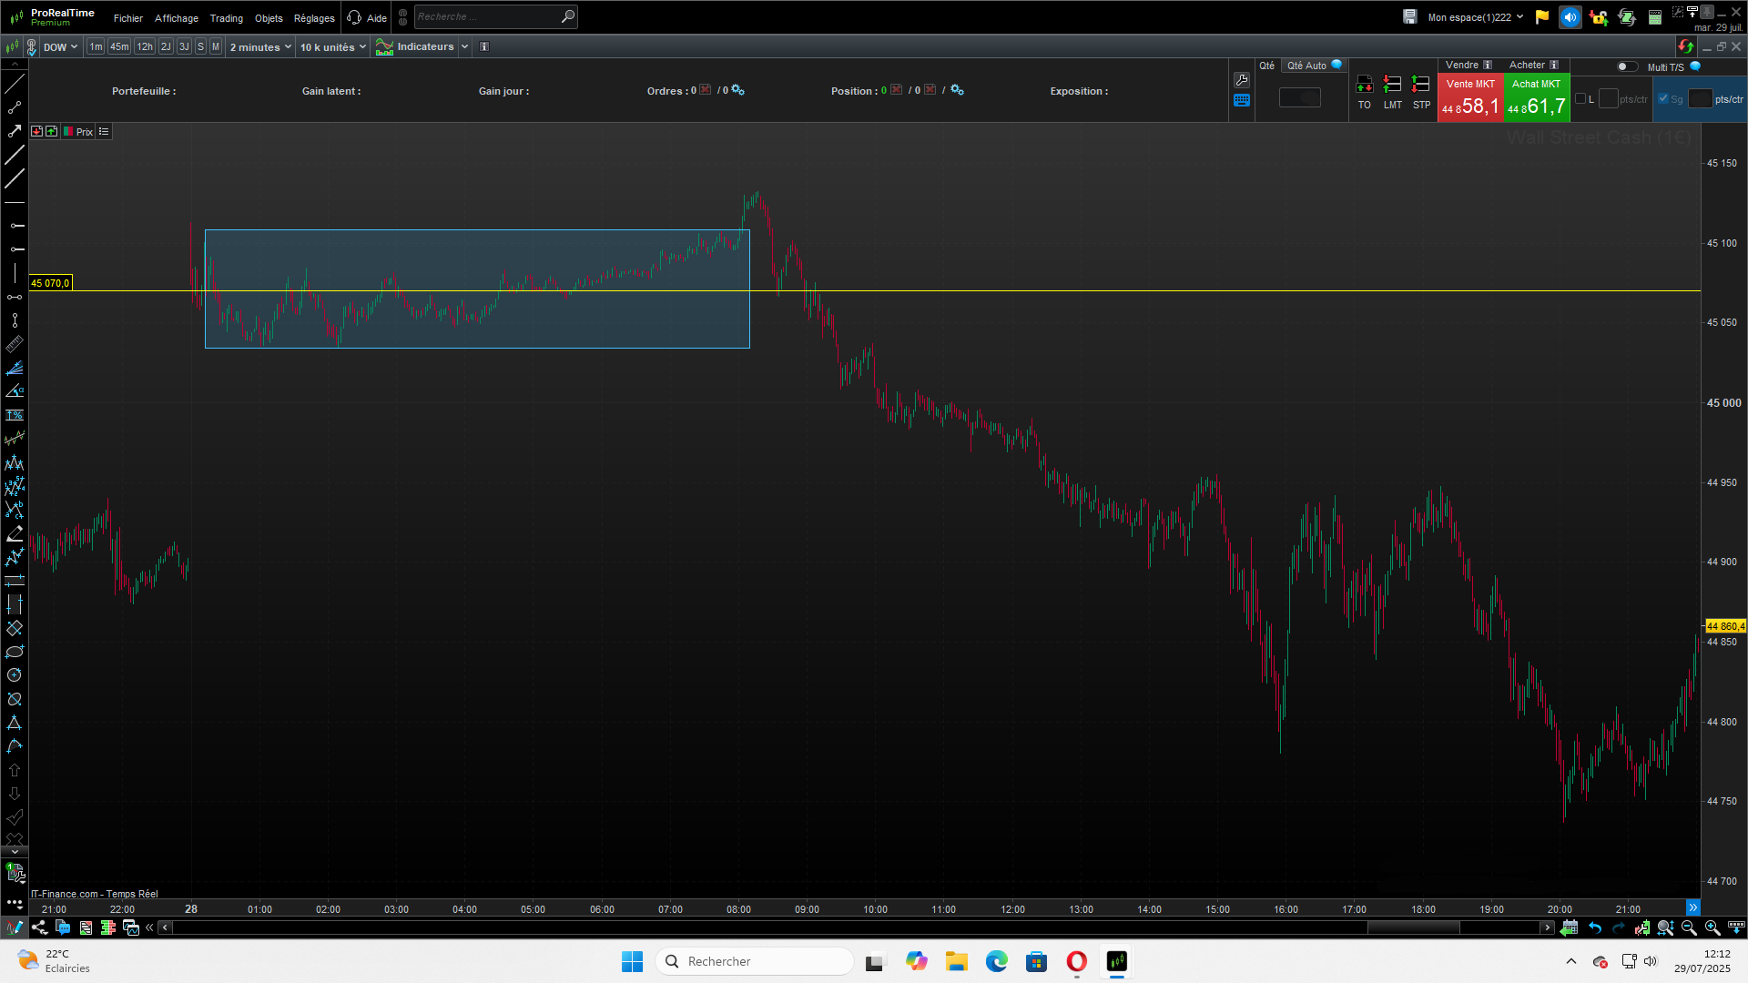Viewport: 1748px width, 983px height.
Task: Select the ruler measurement tool
Action: point(15,345)
